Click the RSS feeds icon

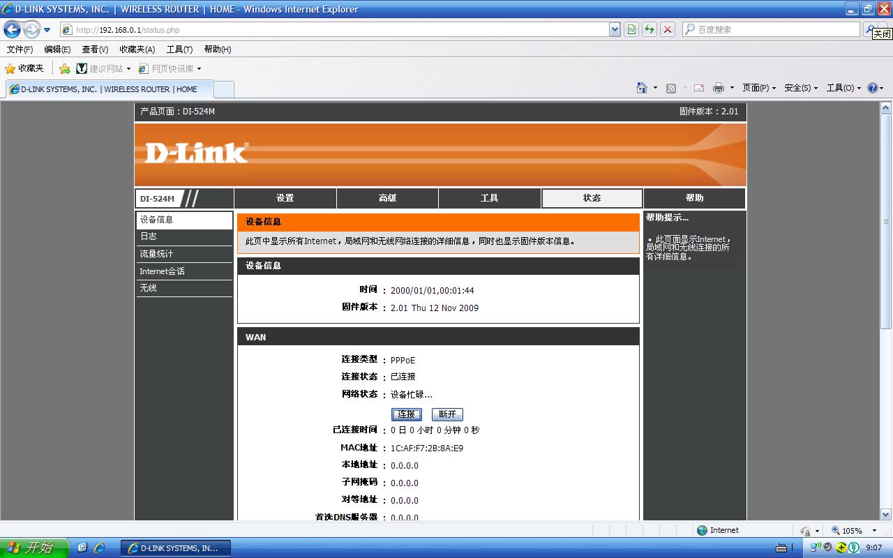[x=671, y=88]
